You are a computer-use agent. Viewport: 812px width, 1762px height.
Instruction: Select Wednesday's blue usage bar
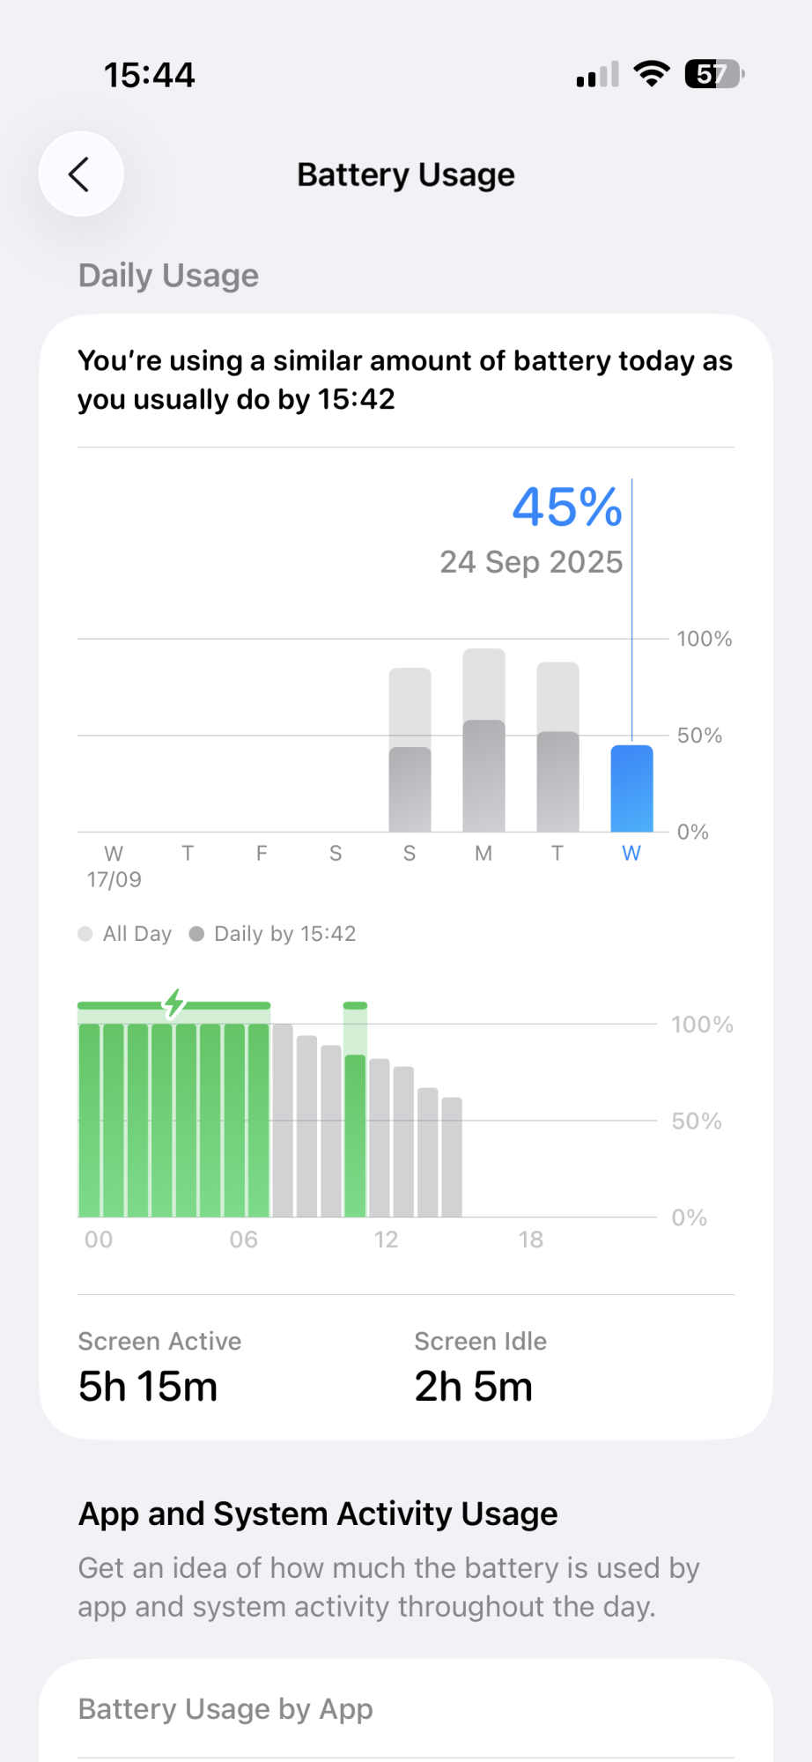631,788
